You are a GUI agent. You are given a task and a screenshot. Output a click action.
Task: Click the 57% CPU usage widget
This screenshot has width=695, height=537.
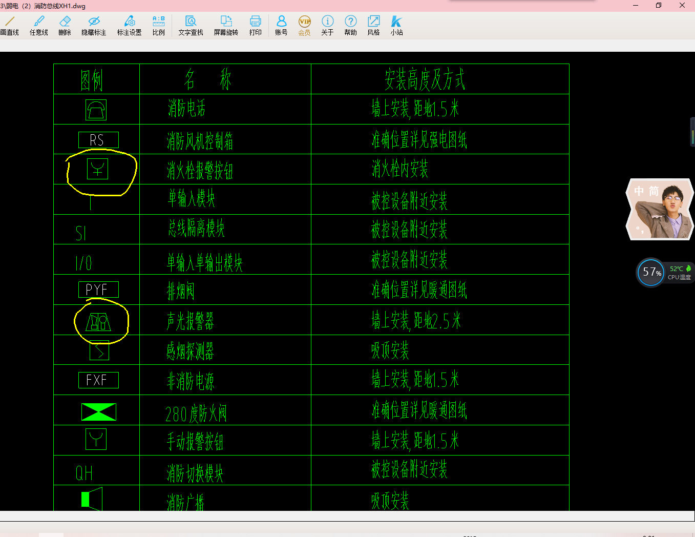click(x=650, y=272)
